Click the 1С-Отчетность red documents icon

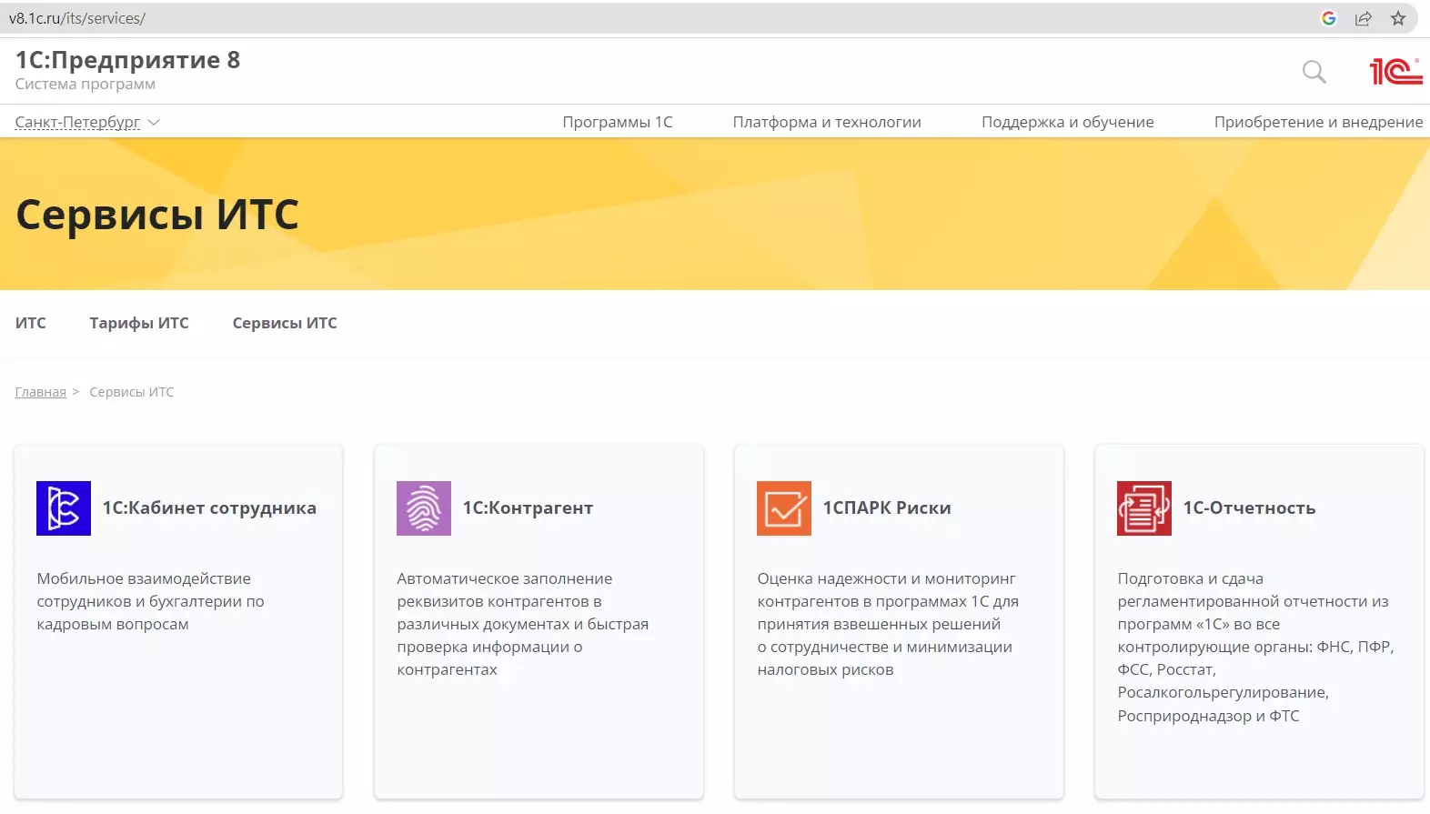point(1144,508)
